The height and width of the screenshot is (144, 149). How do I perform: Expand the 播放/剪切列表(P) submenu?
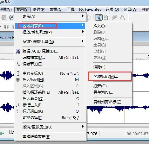click(50, 32)
